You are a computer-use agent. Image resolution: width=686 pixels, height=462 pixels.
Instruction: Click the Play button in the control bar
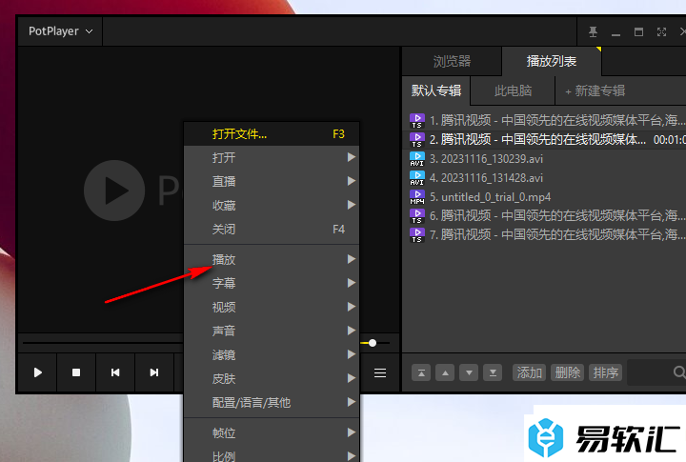click(37, 372)
